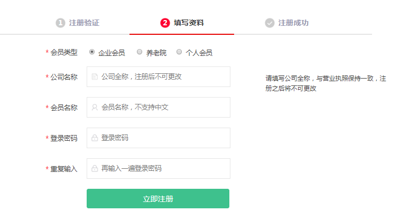This screenshot has width=399, height=212.
Task: Select the 养老院 radio button
Action: point(140,52)
